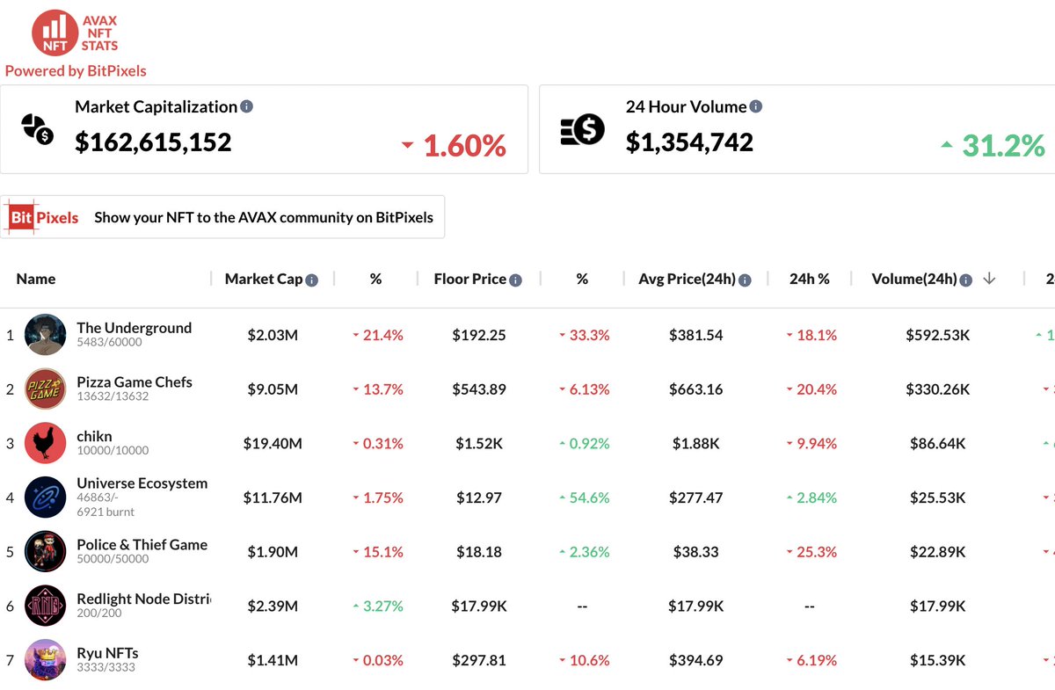
Task: Click 6921 burnt text under Universe Ecosystem
Action: [x=105, y=511]
